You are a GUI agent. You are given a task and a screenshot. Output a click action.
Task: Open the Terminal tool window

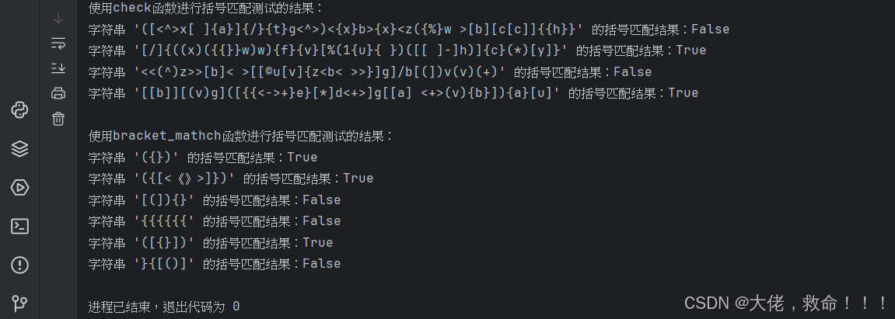tap(20, 226)
